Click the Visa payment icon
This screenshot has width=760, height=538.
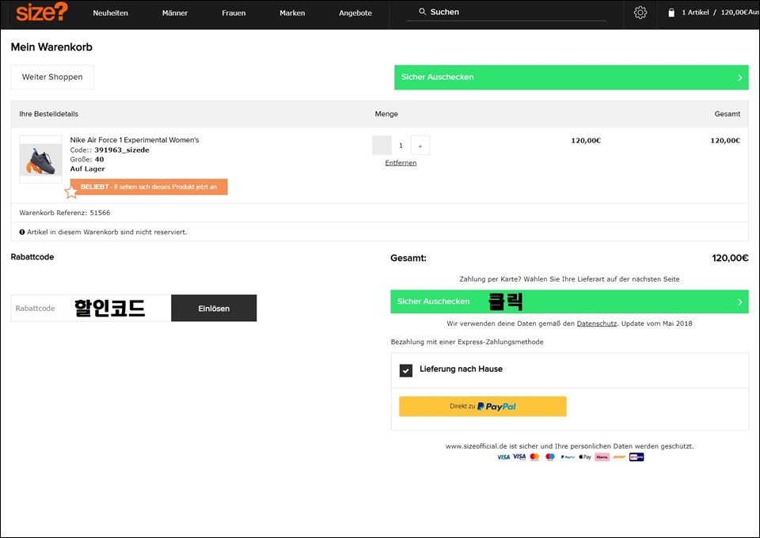[503, 457]
